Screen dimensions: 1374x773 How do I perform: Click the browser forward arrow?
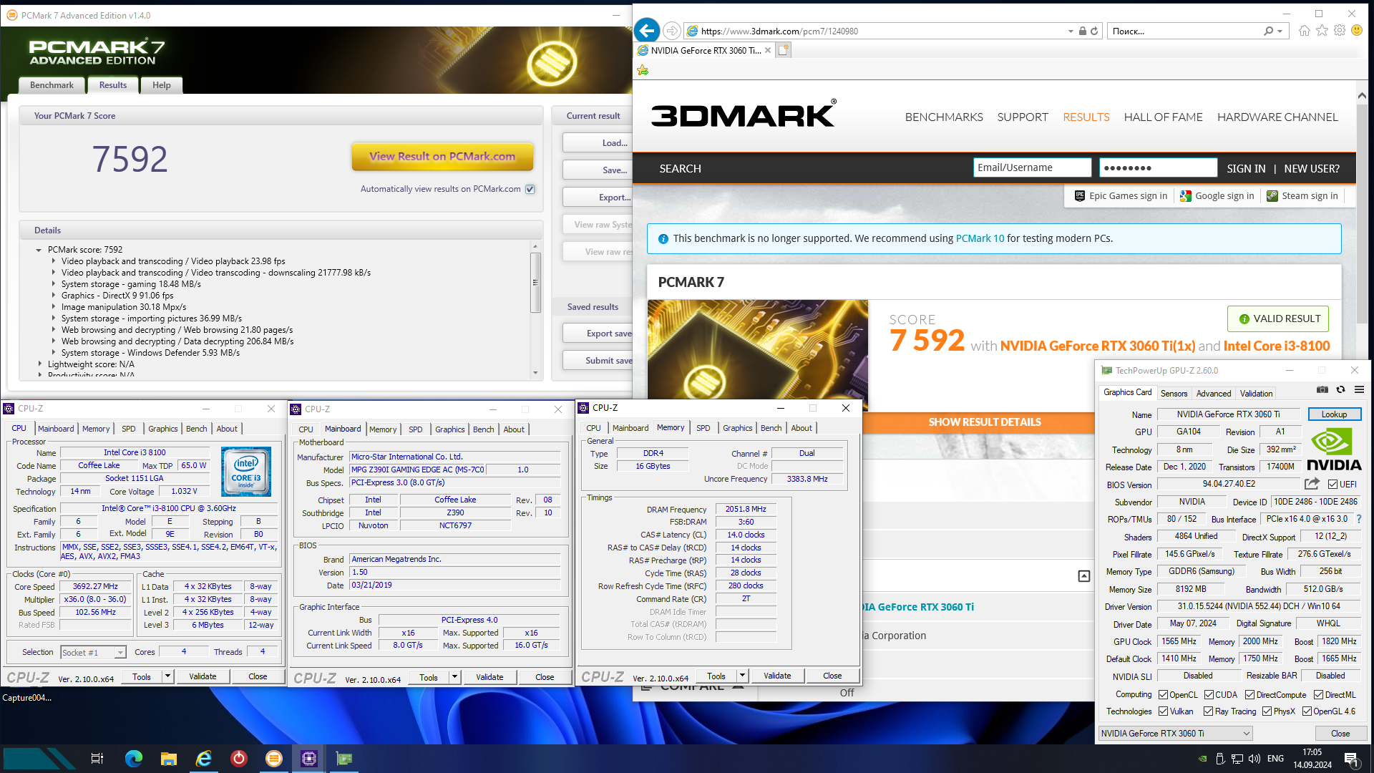click(x=671, y=31)
